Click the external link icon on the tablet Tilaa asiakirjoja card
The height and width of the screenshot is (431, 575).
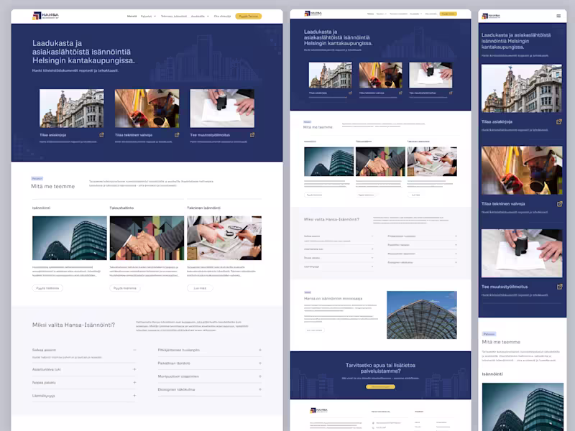350,93
